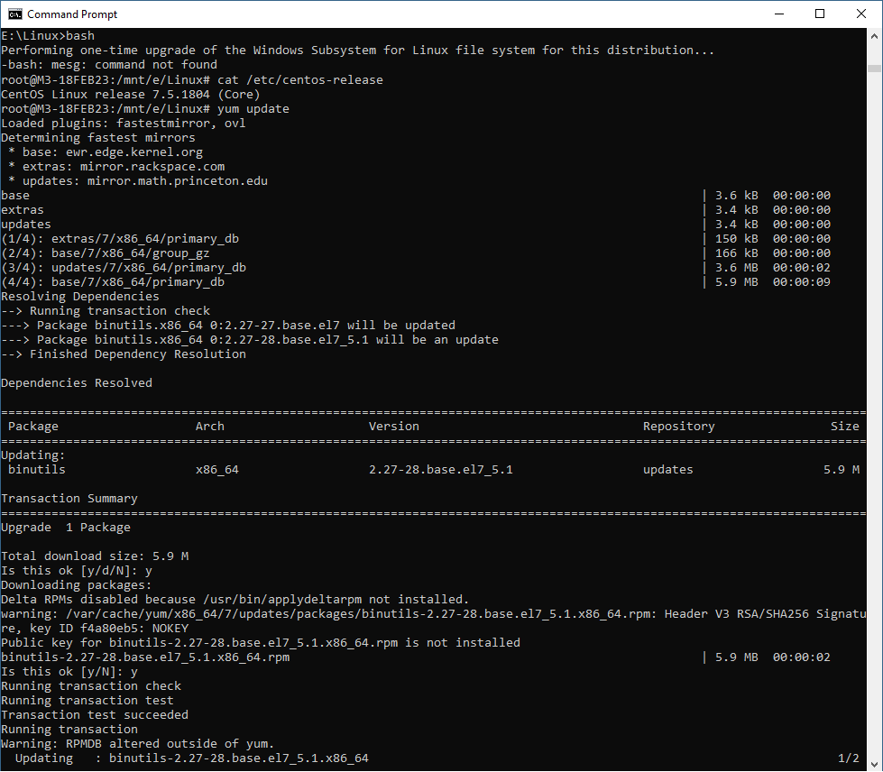Click the 'Size' column header
Image resolution: width=883 pixels, height=772 pixels.
click(x=845, y=427)
